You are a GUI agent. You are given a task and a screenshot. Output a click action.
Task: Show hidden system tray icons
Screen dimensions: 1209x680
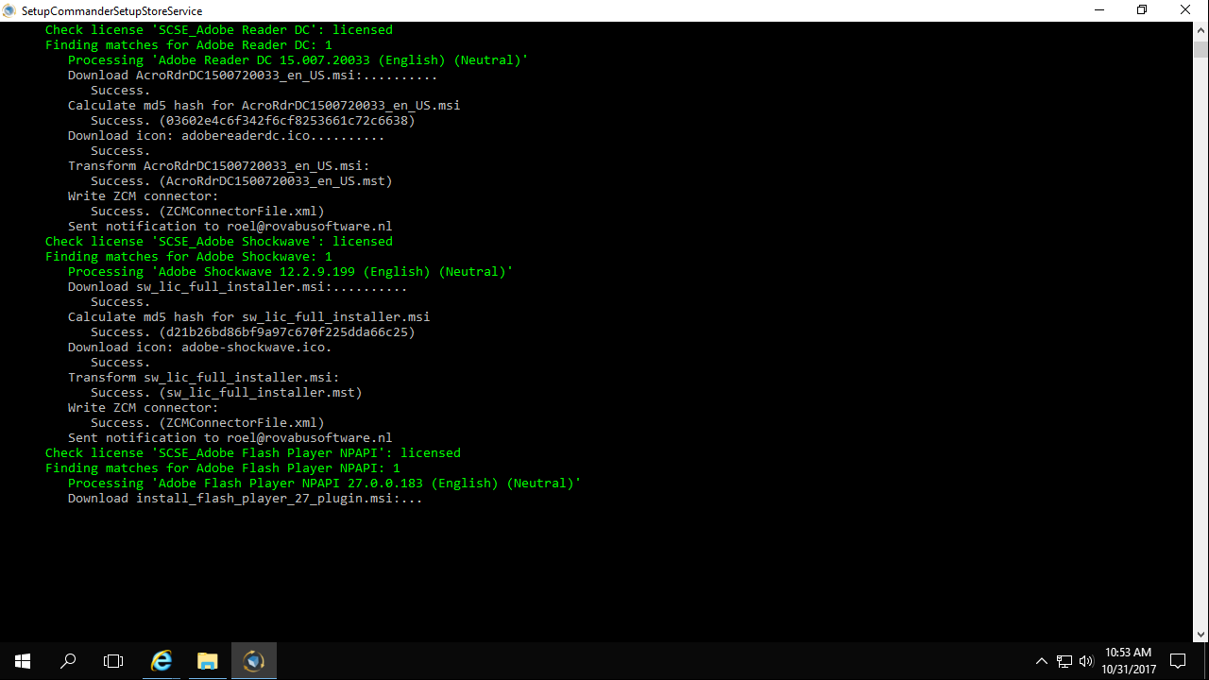[x=1042, y=661]
